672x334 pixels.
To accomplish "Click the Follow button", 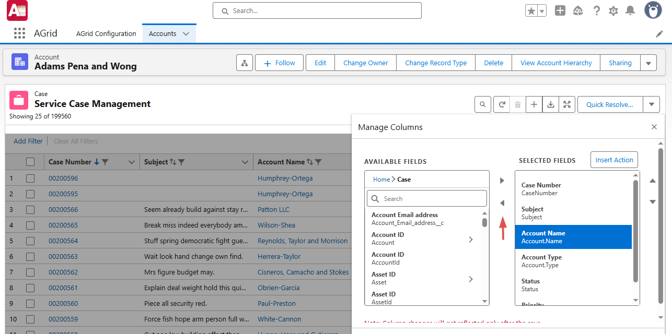I will pyautogui.click(x=280, y=63).
